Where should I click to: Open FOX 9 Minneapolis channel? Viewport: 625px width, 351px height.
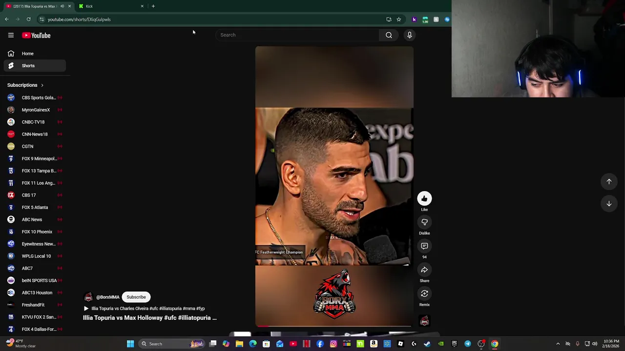click(x=35, y=158)
